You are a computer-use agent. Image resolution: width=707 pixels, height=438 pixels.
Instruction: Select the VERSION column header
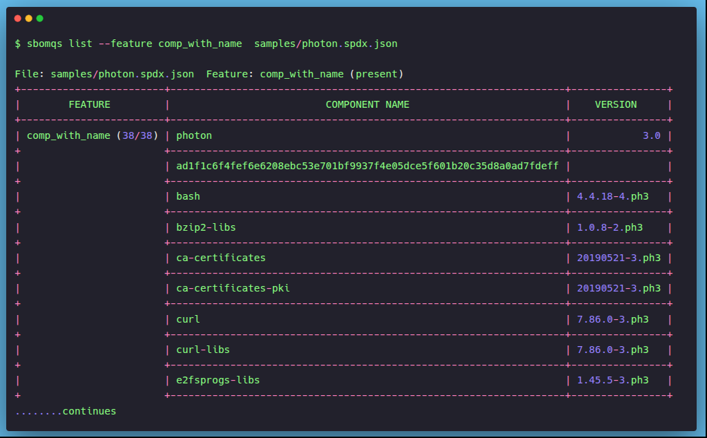pos(616,105)
